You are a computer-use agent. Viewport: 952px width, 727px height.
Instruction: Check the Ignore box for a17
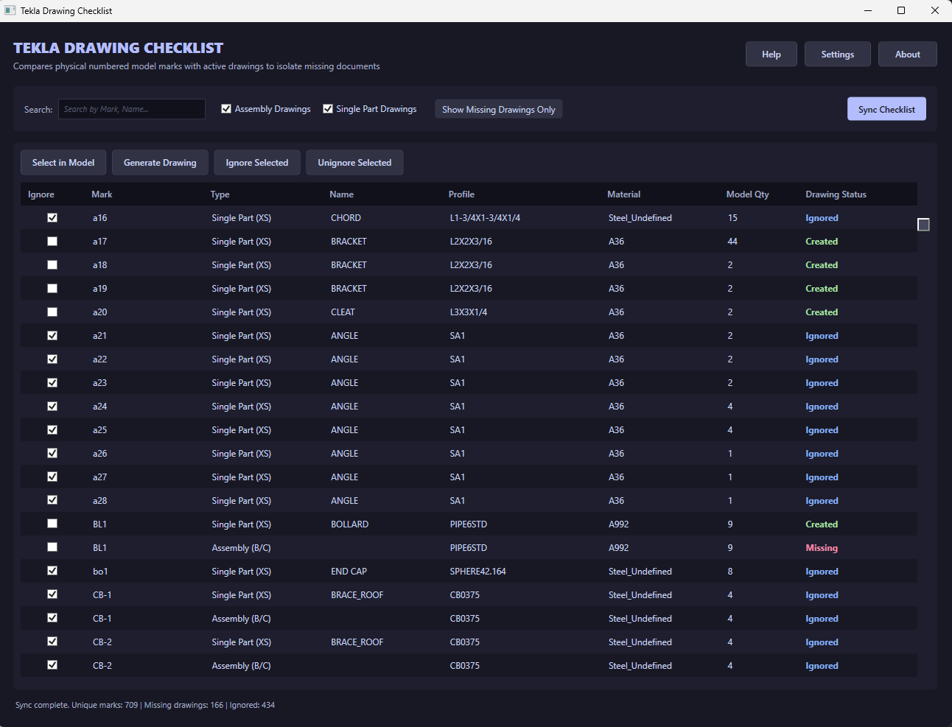tap(52, 242)
